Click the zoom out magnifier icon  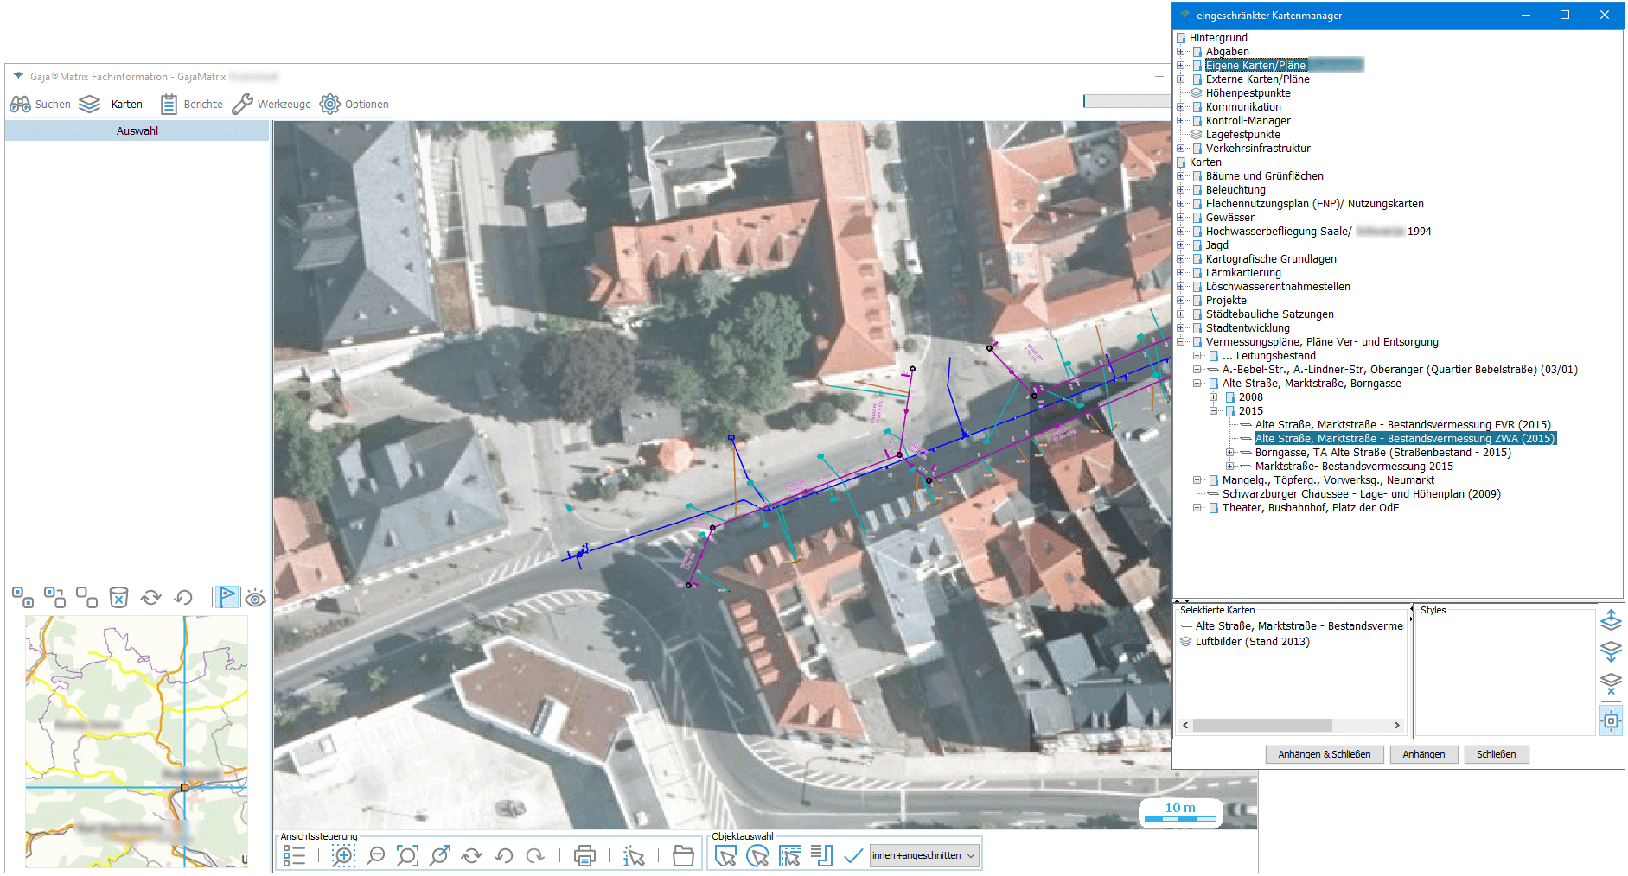point(376,855)
